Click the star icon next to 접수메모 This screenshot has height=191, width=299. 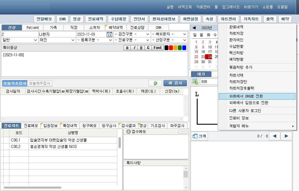128,132
